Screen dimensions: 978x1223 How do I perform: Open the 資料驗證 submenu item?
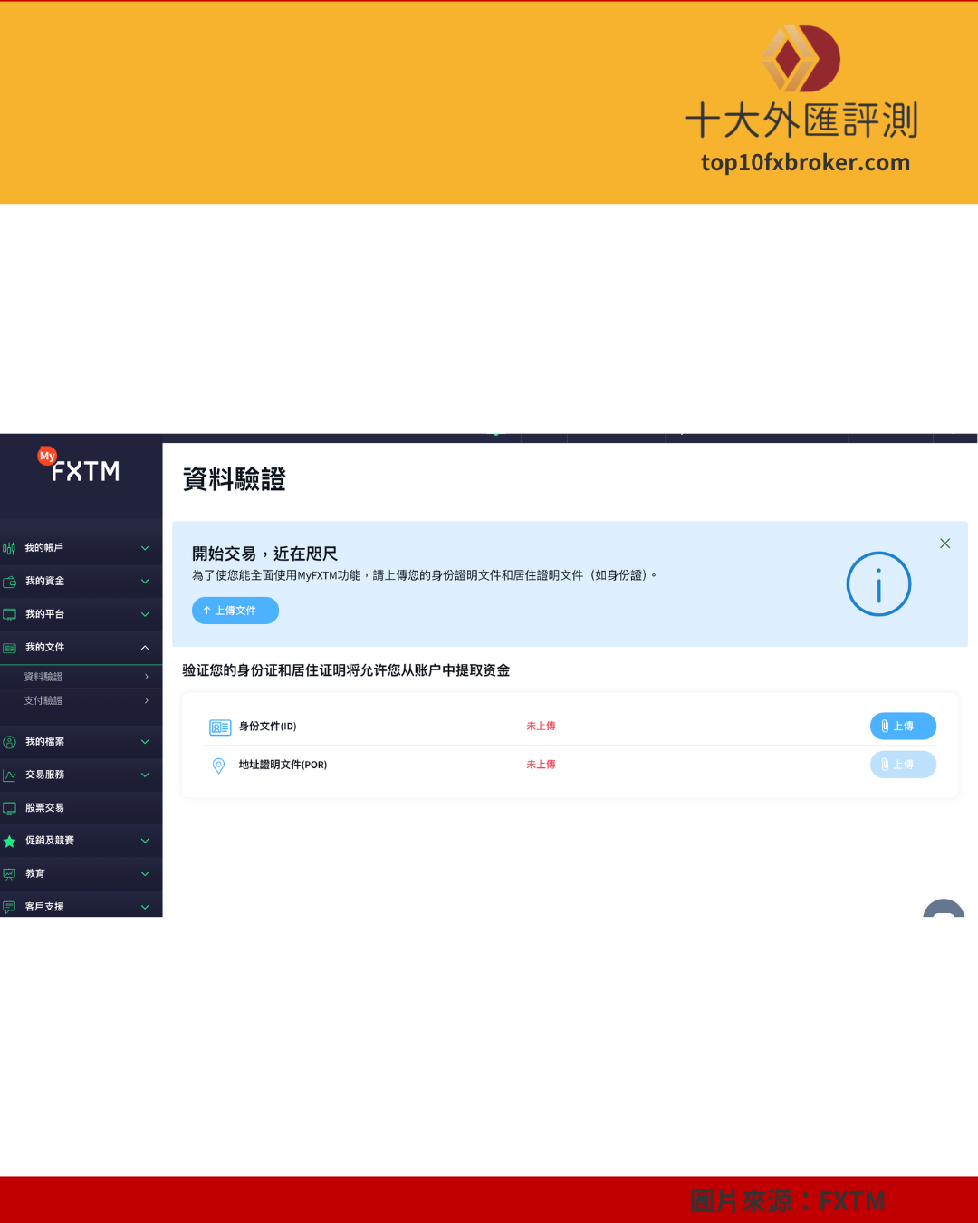81,677
